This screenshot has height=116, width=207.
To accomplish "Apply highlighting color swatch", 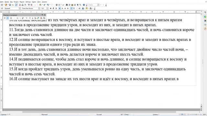I will coord(87,8).
